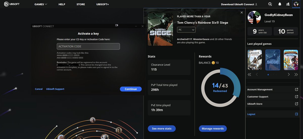The height and width of the screenshot is (139, 303).
Task: Open Customer Support link
Action: (258, 97)
